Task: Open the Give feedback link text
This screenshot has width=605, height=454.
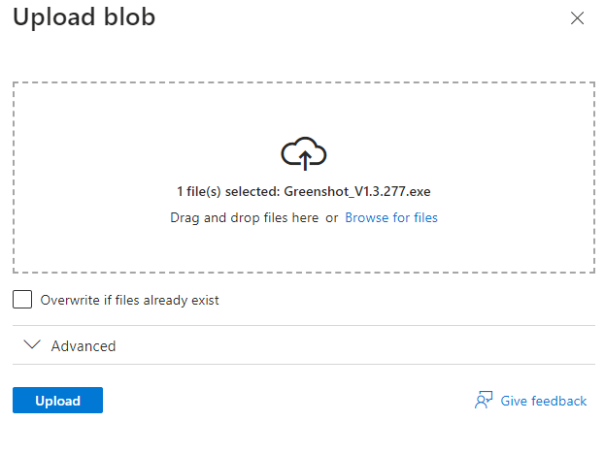Action: pyautogui.click(x=543, y=401)
